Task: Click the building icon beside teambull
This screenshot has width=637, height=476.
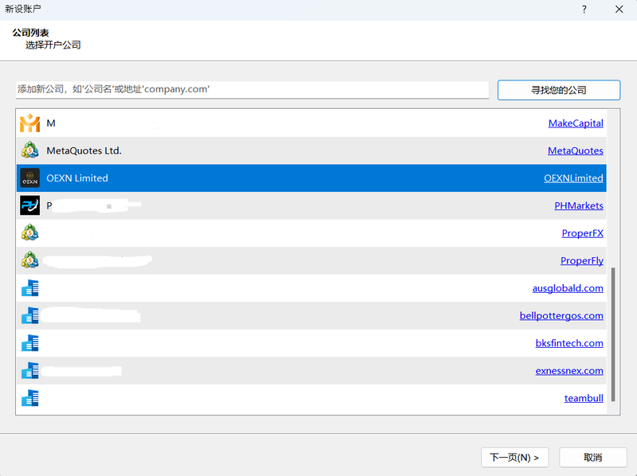Action: pyautogui.click(x=30, y=398)
